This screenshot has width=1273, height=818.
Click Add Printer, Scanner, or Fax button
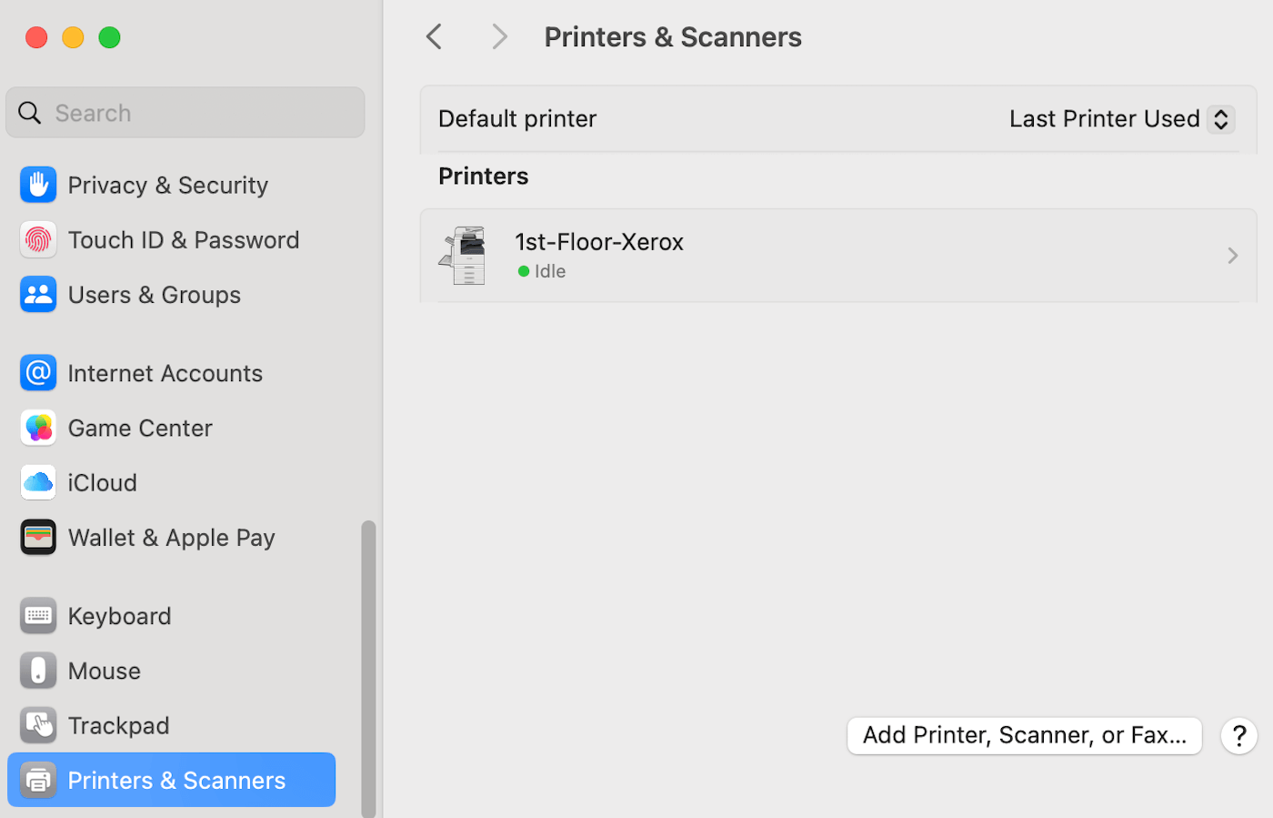(x=1024, y=735)
